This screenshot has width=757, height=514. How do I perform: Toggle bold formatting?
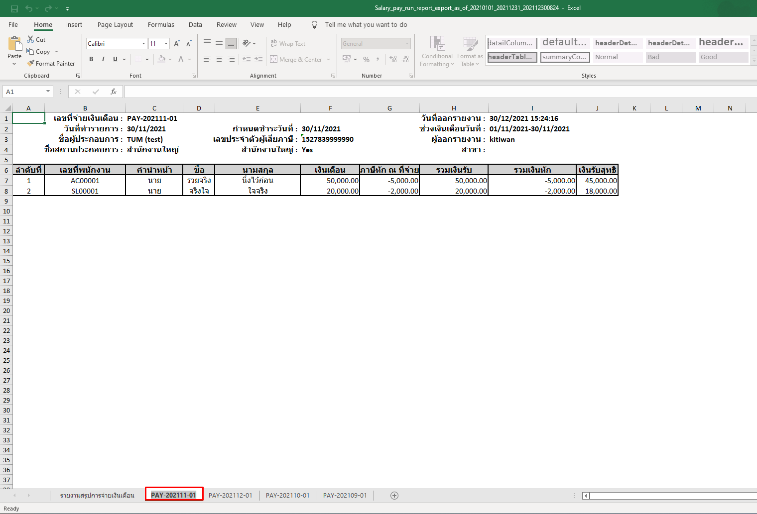pyautogui.click(x=91, y=59)
